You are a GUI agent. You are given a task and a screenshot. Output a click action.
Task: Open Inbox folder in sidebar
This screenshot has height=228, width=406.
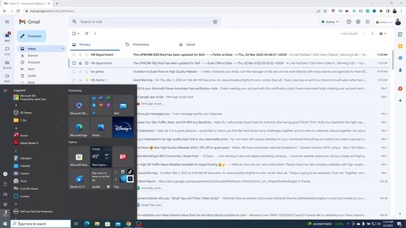(x=41, y=49)
